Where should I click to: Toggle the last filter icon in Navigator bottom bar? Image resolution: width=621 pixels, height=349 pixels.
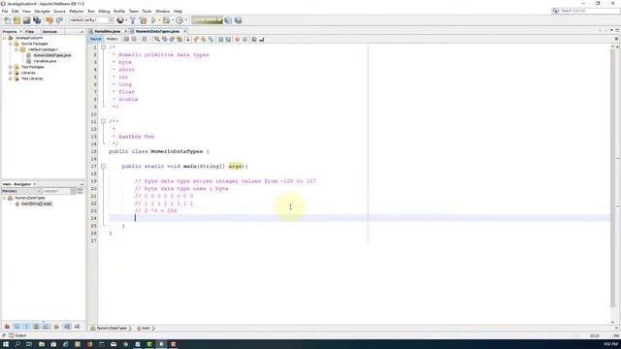pos(77,327)
